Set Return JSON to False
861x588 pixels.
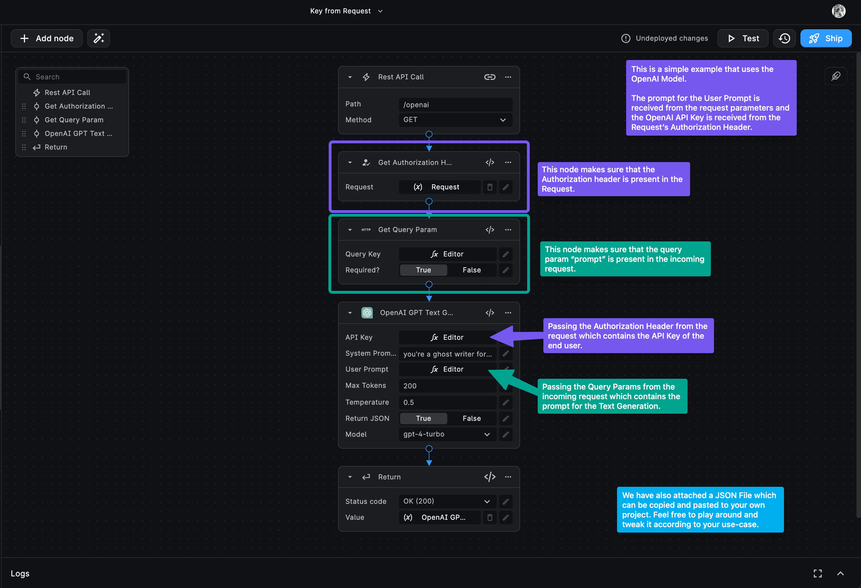click(471, 418)
